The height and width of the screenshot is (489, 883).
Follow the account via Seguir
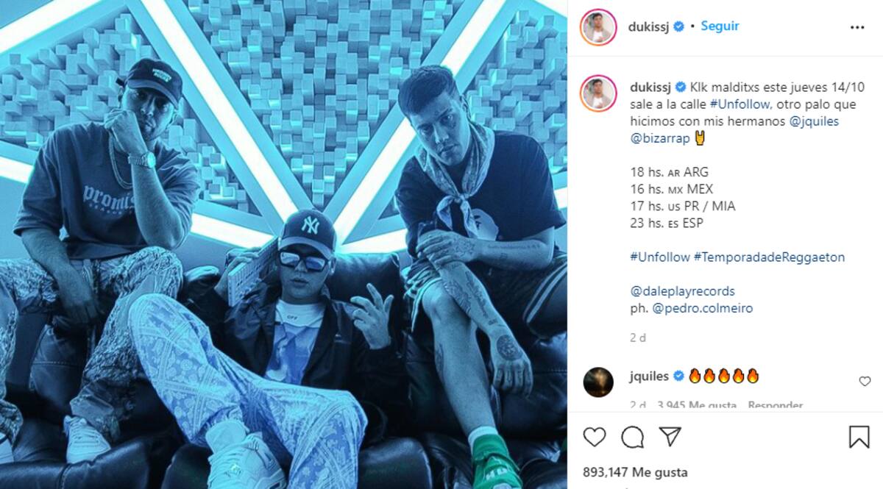720,26
